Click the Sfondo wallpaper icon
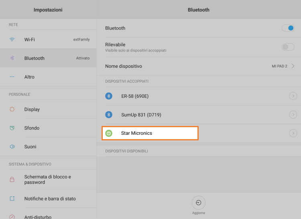 pyautogui.click(x=12, y=128)
